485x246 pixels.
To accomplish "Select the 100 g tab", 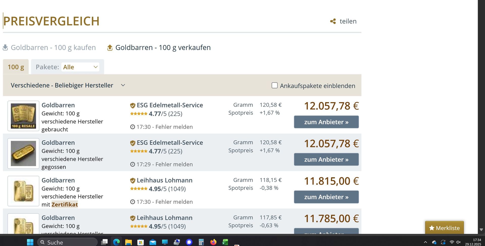I will click(x=16, y=67).
